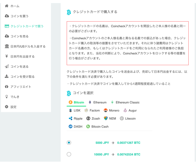The image size is (196, 162).
Task: Click the home icon in sidebar
Action: [x=7, y=6]
